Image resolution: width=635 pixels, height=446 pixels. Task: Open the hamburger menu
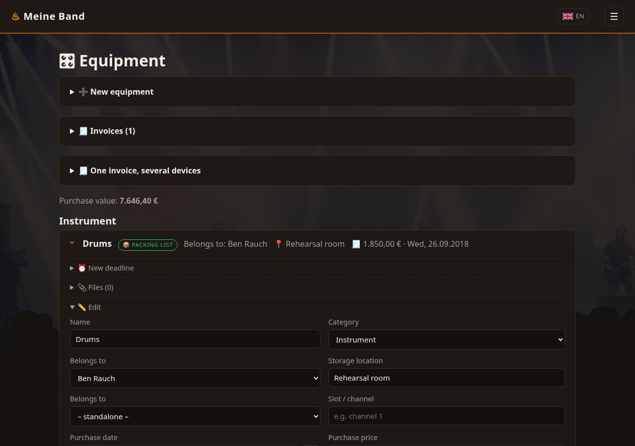(x=614, y=16)
